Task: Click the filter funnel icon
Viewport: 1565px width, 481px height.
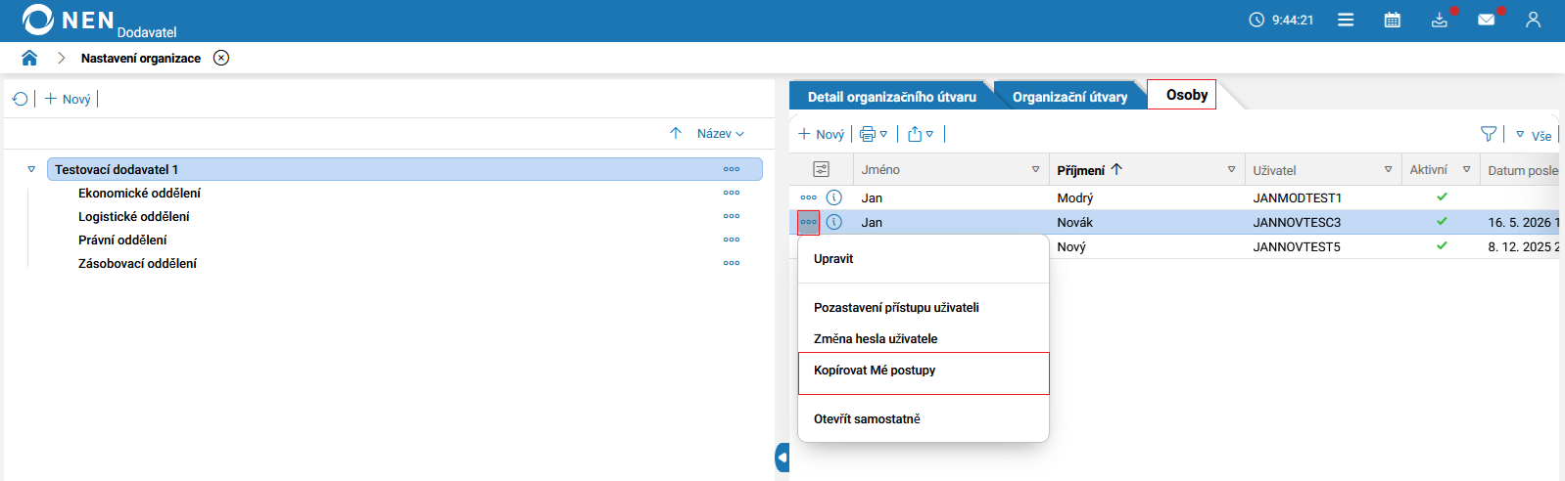Action: (1489, 134)
